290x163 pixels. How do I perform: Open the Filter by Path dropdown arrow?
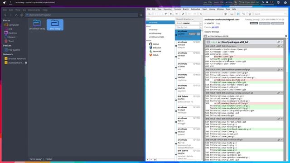201,27
